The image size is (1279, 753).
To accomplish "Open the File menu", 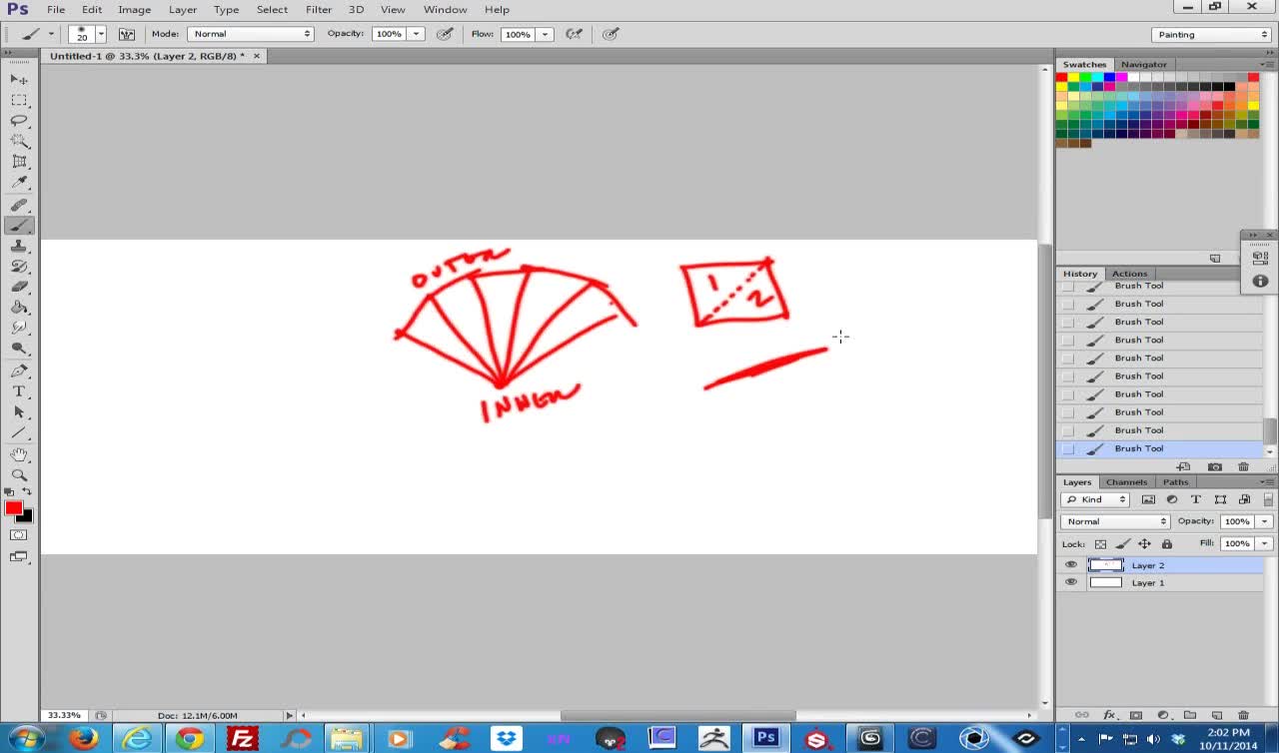I will pos(56,9).
